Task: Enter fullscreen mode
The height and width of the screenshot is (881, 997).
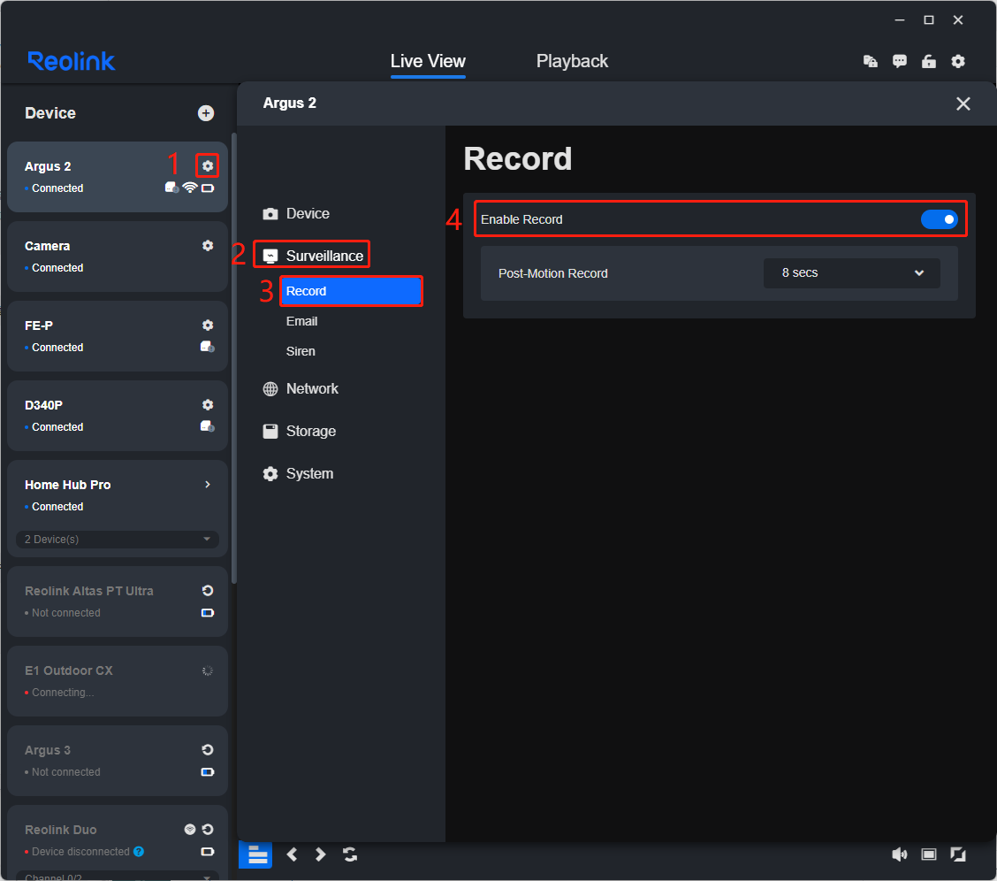Action: click(x=957, y=854)
